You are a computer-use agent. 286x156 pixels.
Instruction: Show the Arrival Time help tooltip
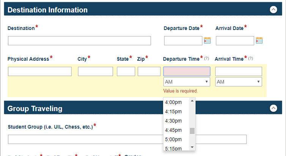(x=251, y=58)
